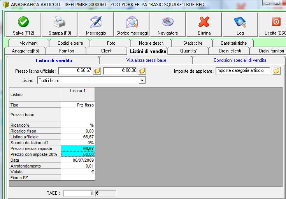The width and height of the screenshot is (286, 199).
Task: Click the Valuta € cell
Action: [78, 172]
